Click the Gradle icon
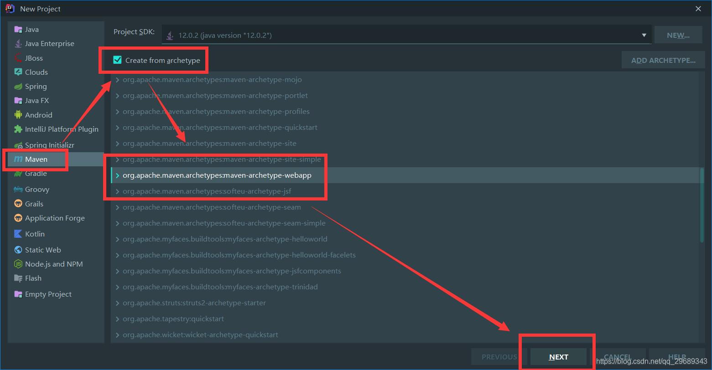This screenshot has width=712, height=370. [x=18, y=174]
